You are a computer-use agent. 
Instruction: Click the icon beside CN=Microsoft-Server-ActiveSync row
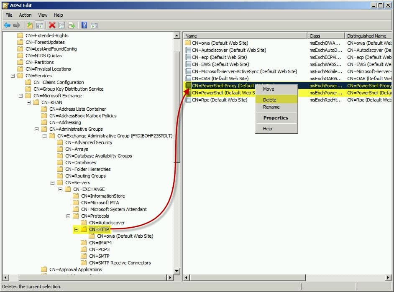point(188,71)
